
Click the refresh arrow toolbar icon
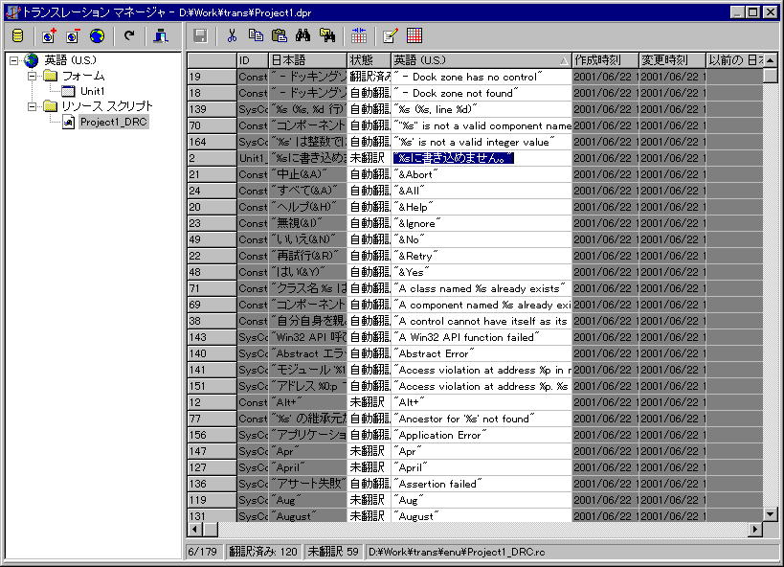(129, 36)
